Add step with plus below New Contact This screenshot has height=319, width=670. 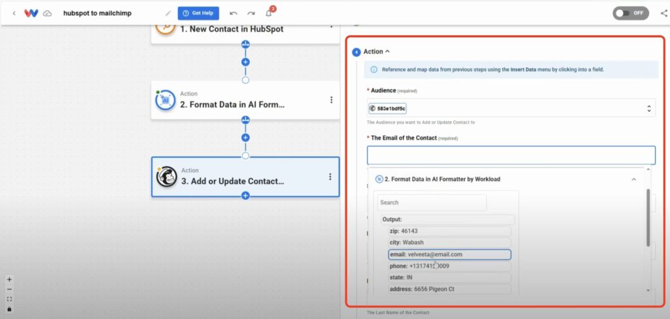[x=245, y=62]
